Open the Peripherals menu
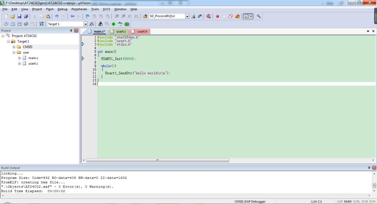This screenshot has height=204, width=377. (79, 9)
